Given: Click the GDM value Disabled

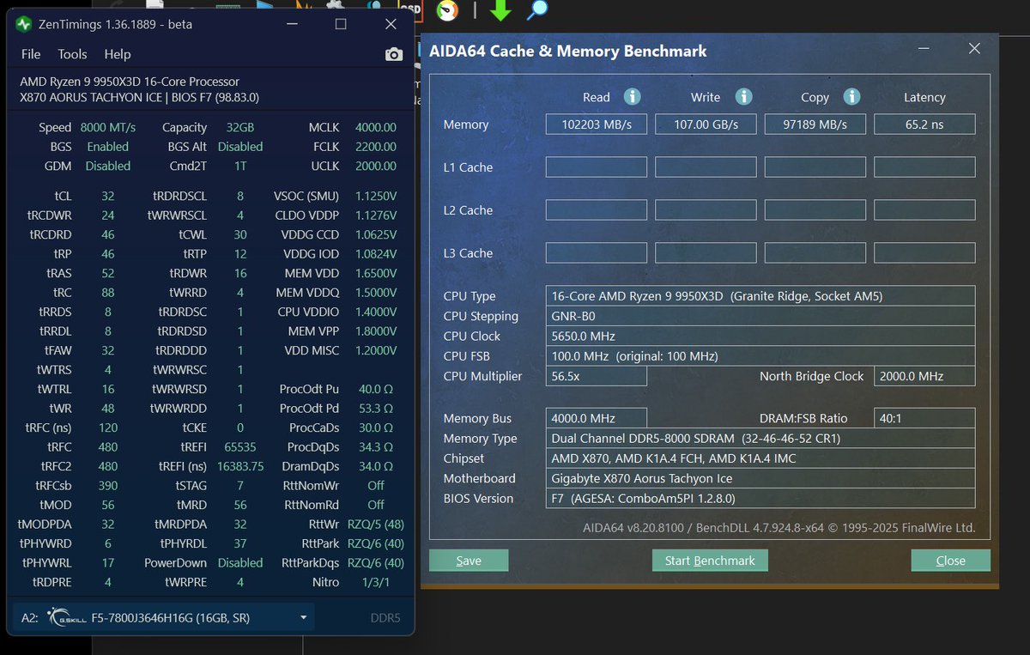Looking at the screenshot, I should [x=108, y=166].
